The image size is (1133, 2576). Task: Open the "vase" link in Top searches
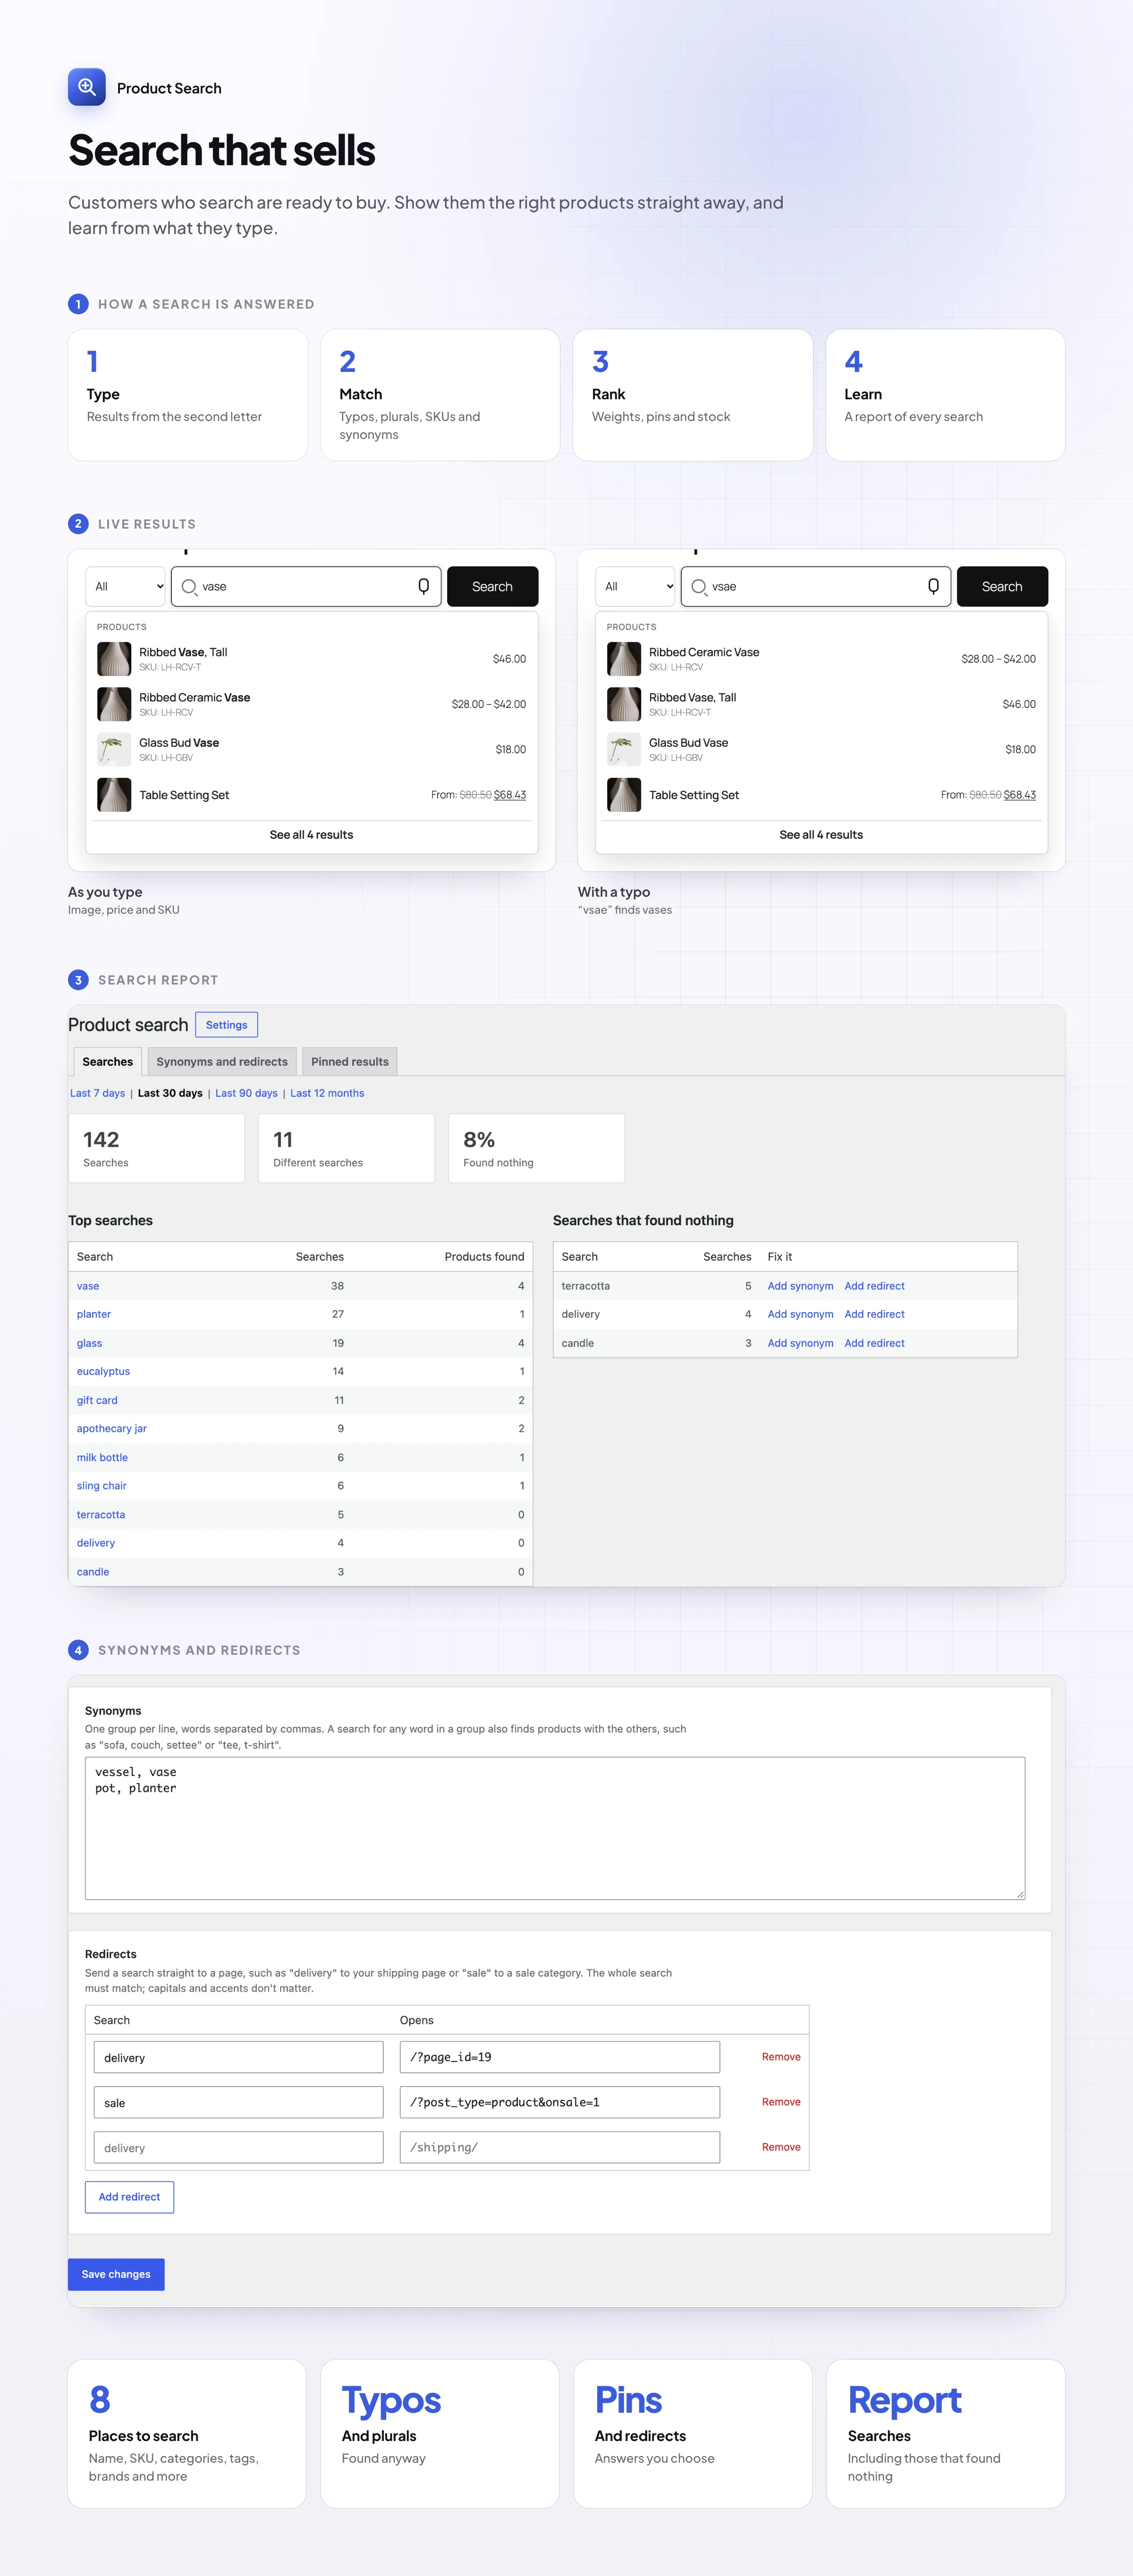click(88, 1286)
